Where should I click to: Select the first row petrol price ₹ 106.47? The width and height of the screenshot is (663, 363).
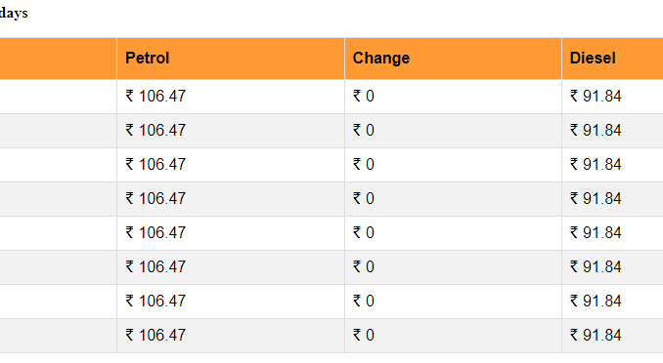coord(155,97)
